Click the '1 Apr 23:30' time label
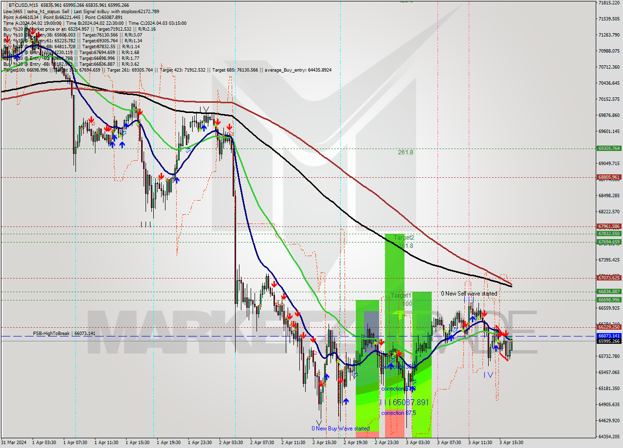 200,443
